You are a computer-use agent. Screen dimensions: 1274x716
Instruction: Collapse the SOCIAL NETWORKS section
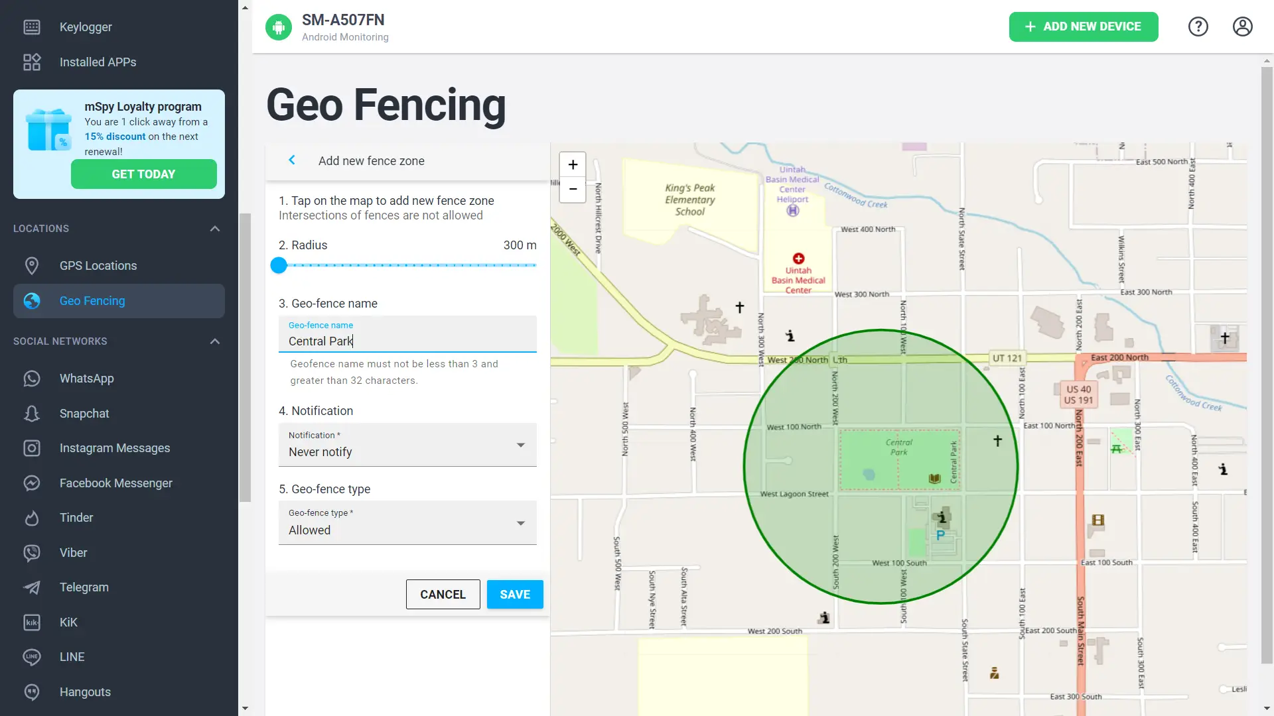pyautogui.click(x=215, y=341)
